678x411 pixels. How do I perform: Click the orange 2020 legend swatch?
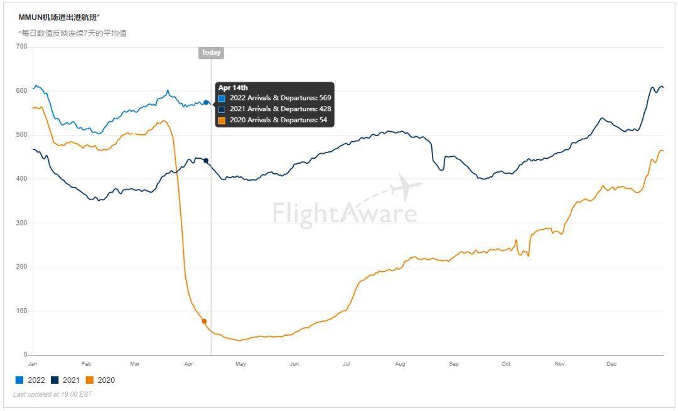[x=90, y=380]
